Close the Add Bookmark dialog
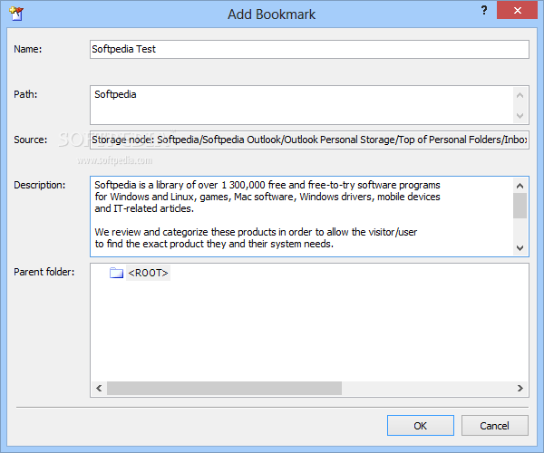The height and width of the screenshot is (453, 544). [517, 10]
